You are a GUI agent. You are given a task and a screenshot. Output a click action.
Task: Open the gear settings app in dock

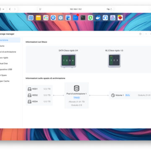[60, 18]
